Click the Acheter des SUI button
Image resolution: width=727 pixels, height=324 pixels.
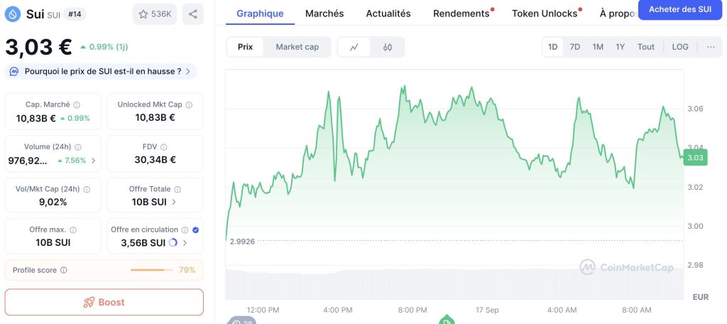(679, 9)
